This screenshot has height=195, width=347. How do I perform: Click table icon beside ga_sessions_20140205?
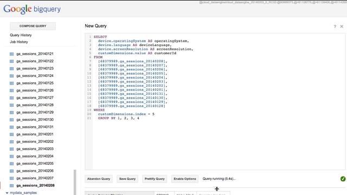[12, 164]
